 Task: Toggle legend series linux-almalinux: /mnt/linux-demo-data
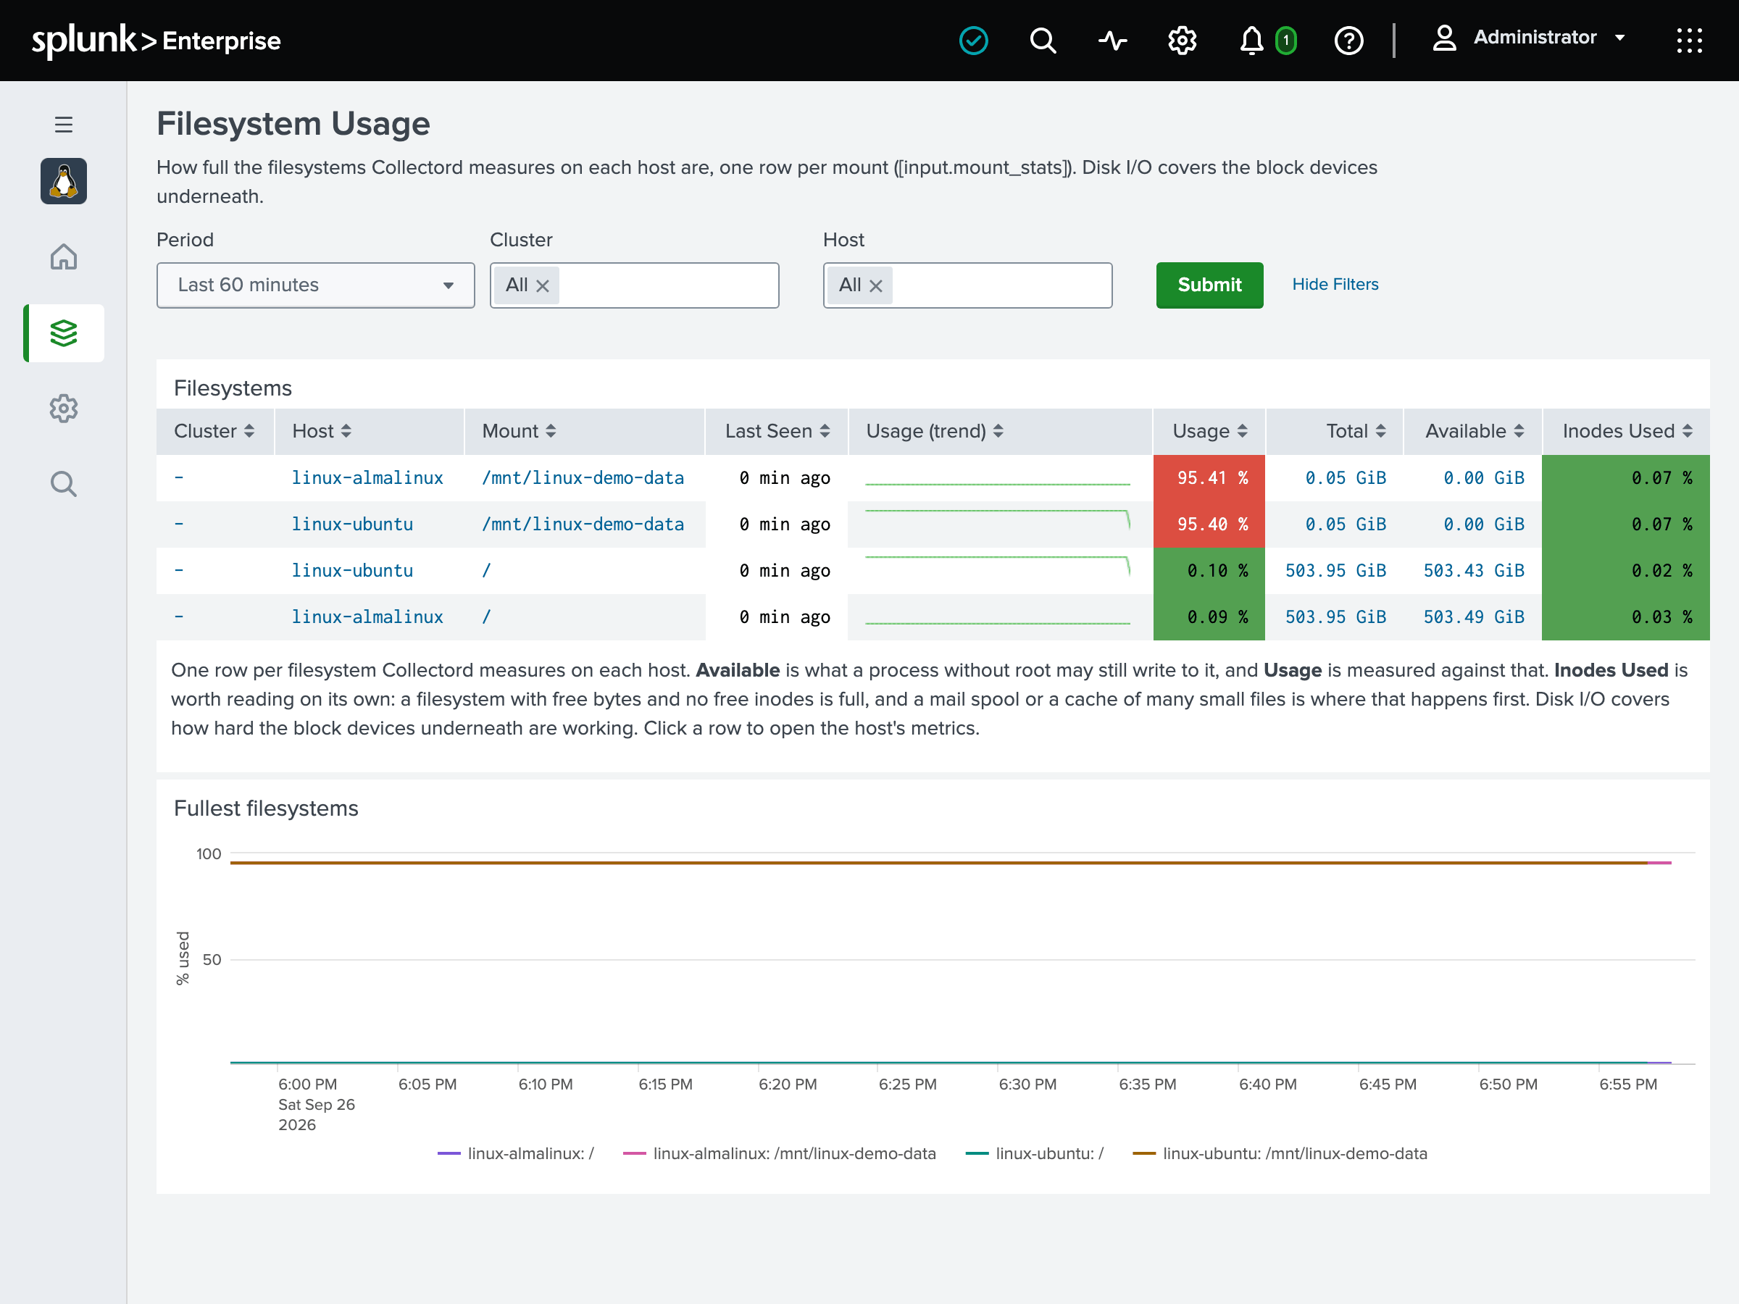point(779,1153)
